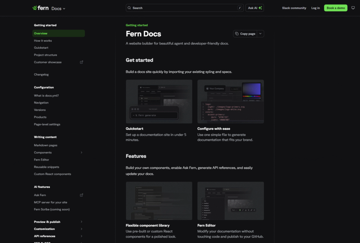The height and width of the screenshot is (243, 360).
Task: Click the Fern logo in header
Action: click(x=40, y=8)
